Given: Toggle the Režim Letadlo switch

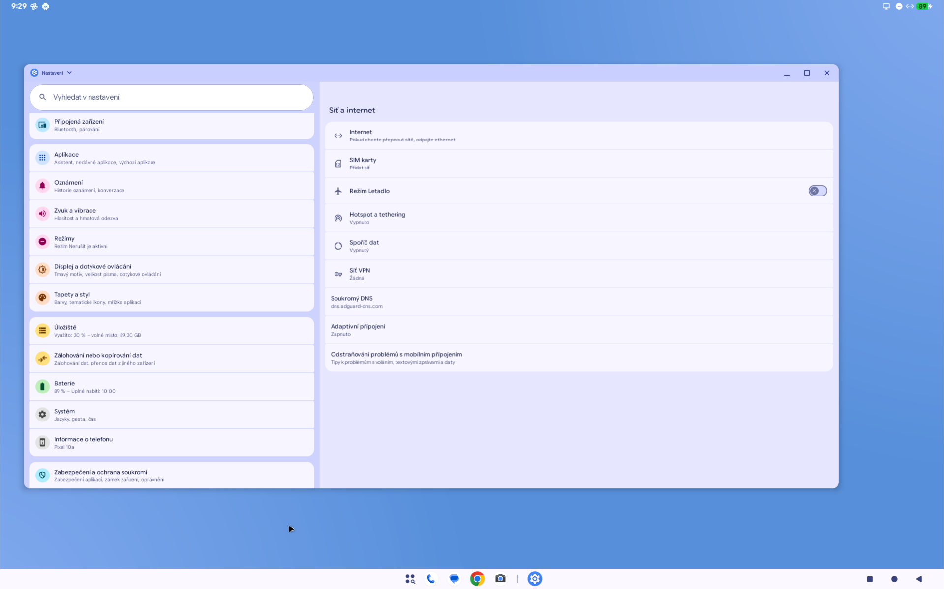Looking at the screenshot, I should point(817,191).
